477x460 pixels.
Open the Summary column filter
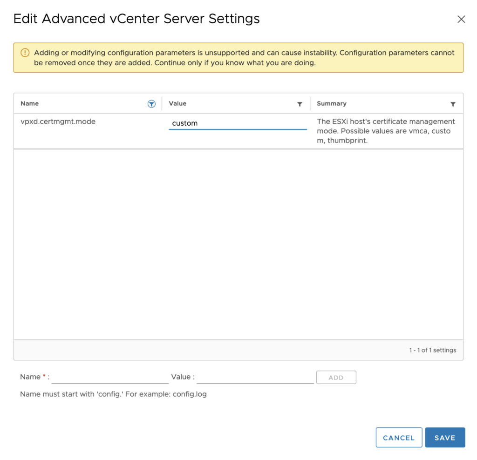click(x=453, y=104)
